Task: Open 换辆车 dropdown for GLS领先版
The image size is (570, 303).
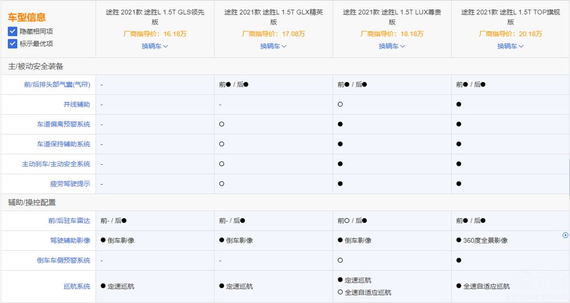Action: point(154,46)
